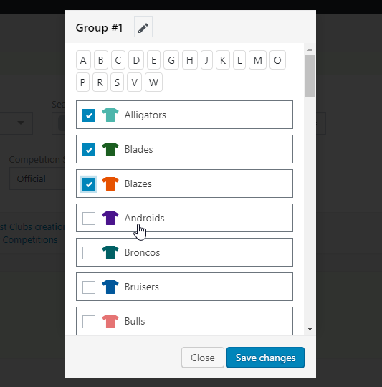Open the dropdown arrow behind dialog at left
The width and height of the screenshot is (382, 387).
point(21,123)
